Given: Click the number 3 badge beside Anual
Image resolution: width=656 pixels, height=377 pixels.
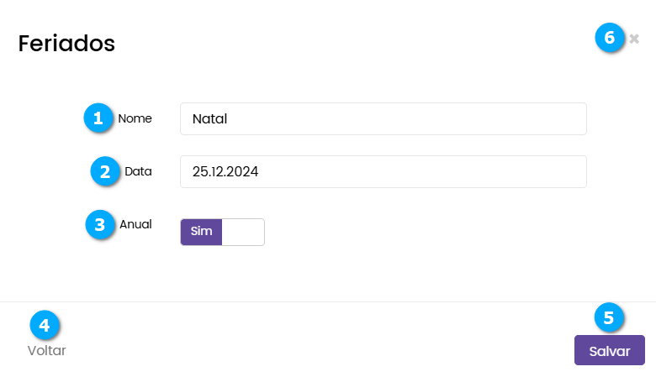Looking at the screenshot, I should (100, 224).
